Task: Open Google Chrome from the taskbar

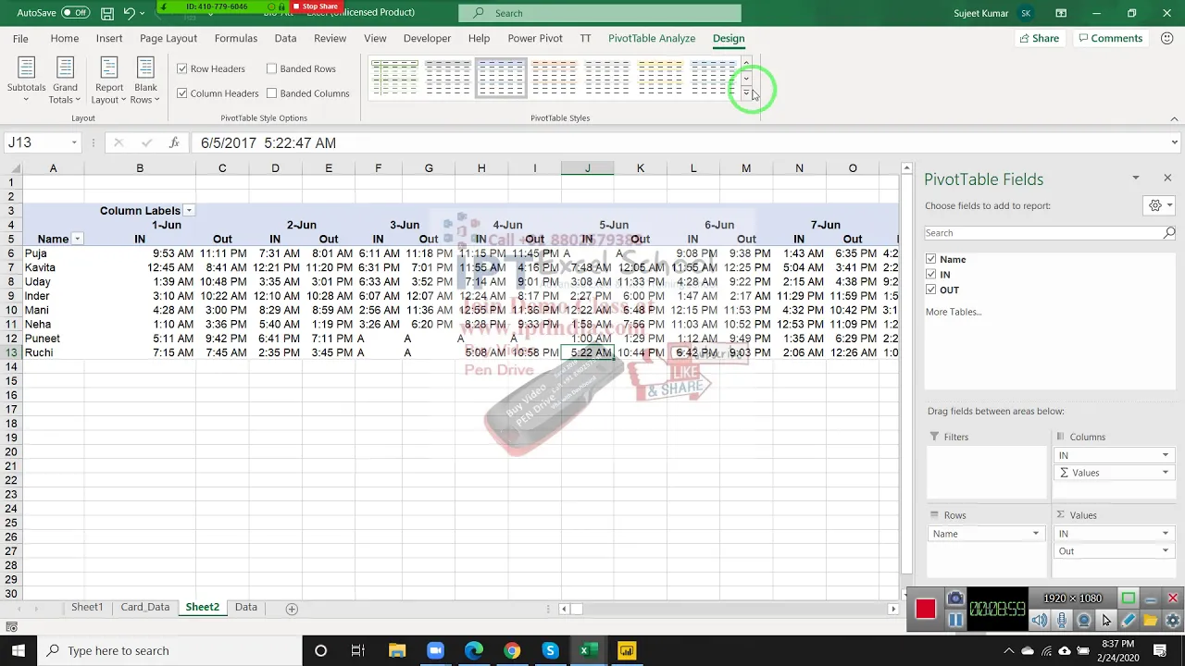Action: coord(512,650)
